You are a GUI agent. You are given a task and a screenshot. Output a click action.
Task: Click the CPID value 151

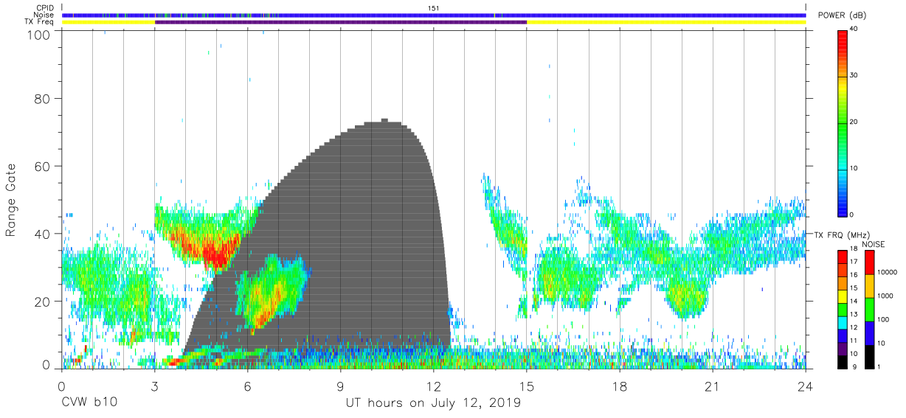pos(434,8)
